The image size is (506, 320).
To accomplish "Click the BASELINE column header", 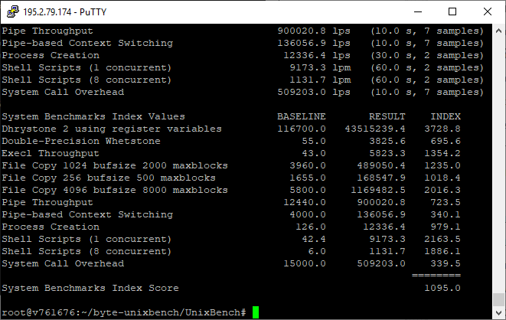I will pos(302,116).
